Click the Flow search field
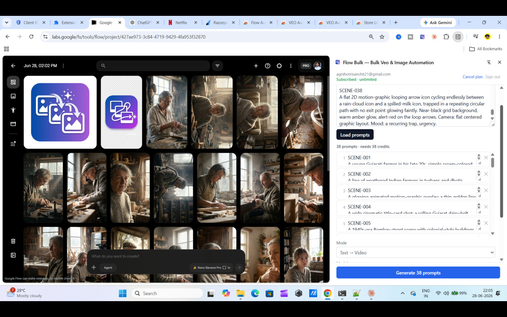 153,66
